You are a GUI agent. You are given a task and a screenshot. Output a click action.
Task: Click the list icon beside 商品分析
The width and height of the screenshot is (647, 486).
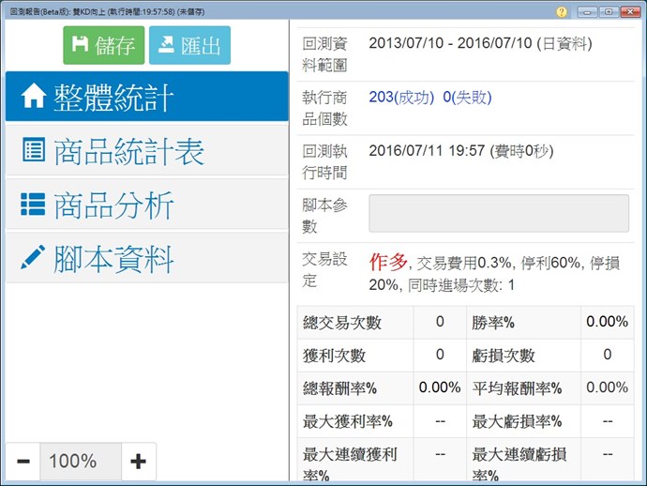34,205
